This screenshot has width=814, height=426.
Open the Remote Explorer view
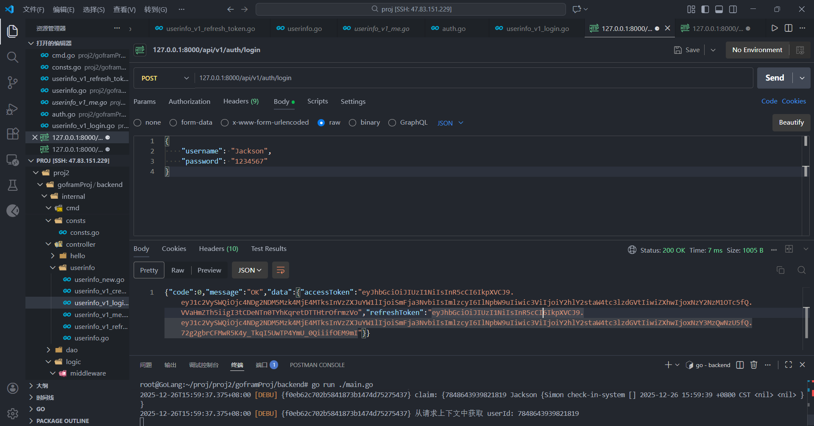pos(13,160)
